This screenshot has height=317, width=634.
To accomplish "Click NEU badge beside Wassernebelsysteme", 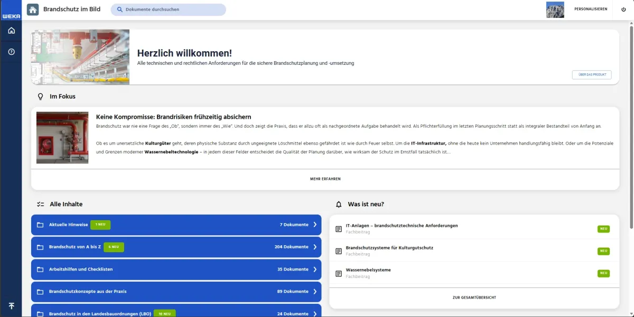I will tap(603, 273).
